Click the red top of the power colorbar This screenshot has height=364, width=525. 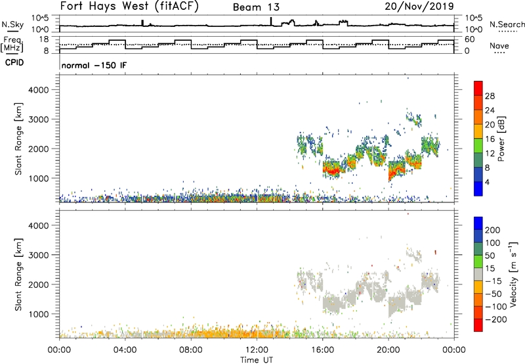(478, 88)
